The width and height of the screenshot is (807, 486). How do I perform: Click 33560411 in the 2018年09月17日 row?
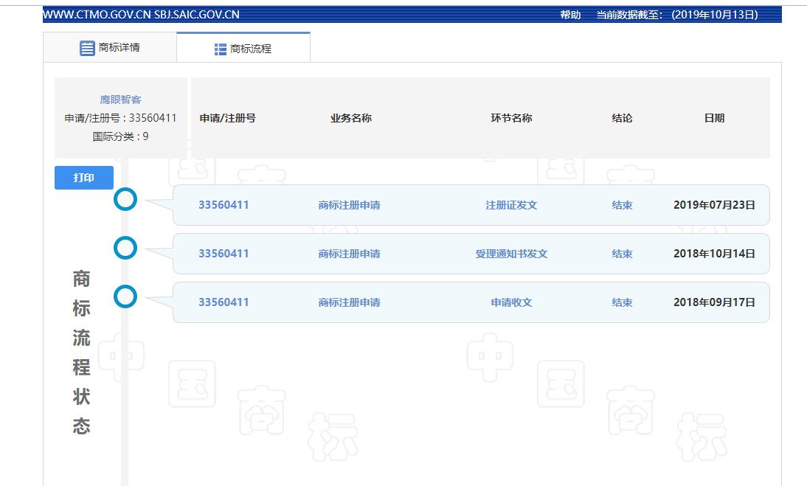(224, 302)
